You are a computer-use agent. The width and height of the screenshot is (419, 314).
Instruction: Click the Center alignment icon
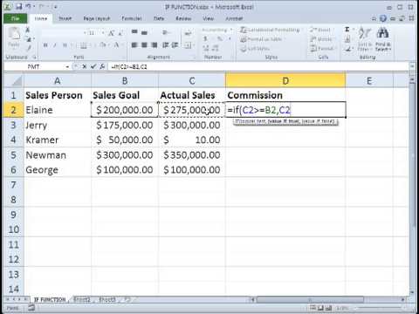pos(144,45)
